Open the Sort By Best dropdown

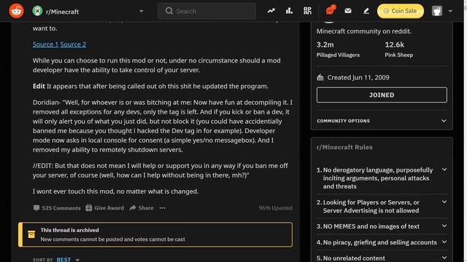point(68,259)
